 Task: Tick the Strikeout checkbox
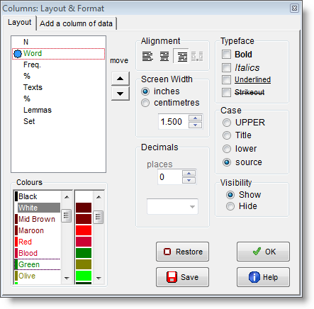click(226, 92)
